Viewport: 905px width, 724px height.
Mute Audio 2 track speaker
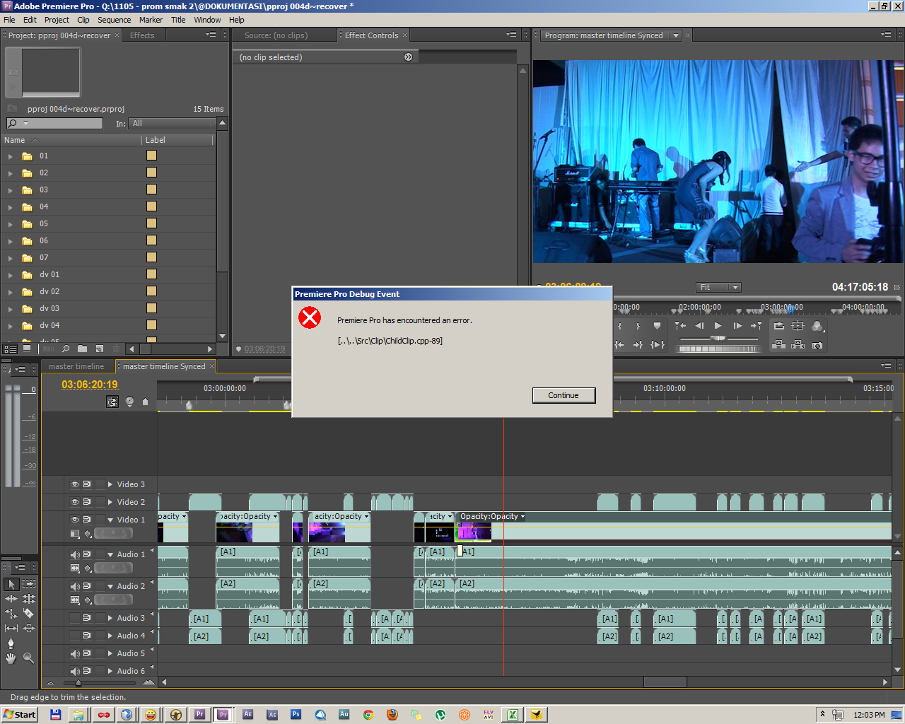coord(75,586)
